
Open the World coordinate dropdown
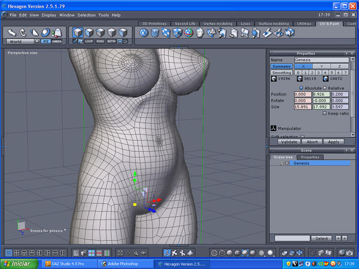pos(23,41)
